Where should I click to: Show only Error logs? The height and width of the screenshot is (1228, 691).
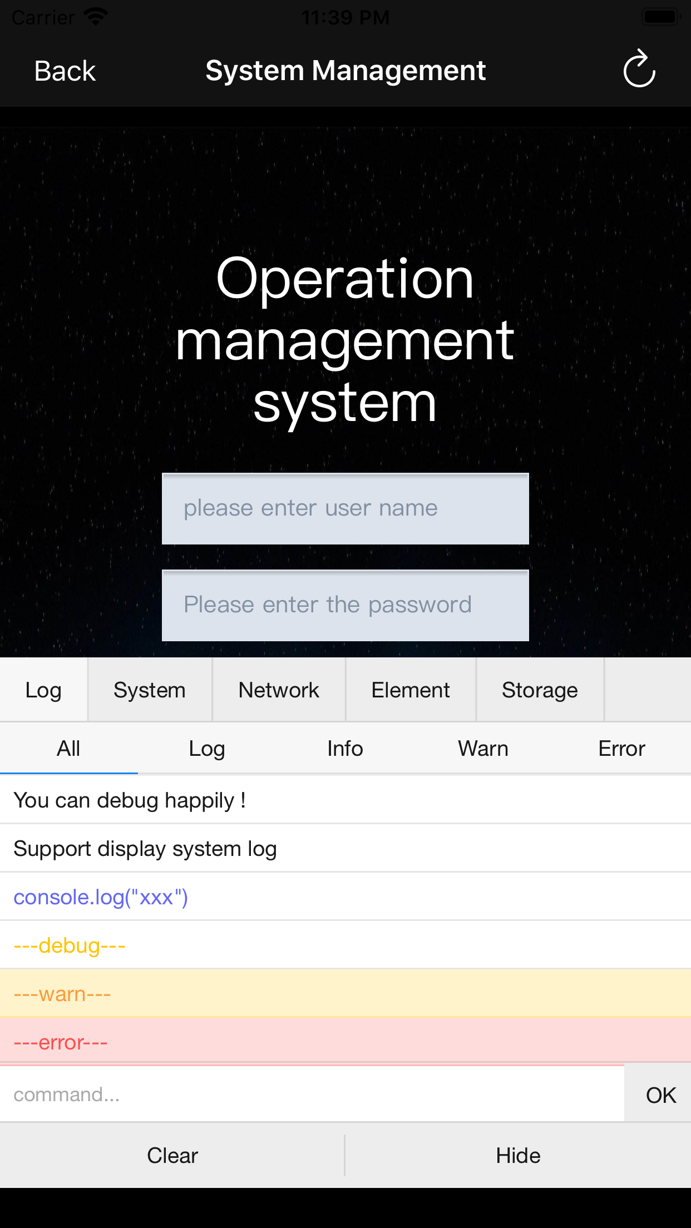[621, 749]
